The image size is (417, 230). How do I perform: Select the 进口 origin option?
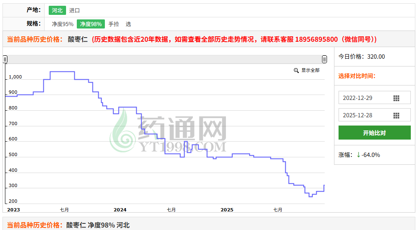point(74,10)
